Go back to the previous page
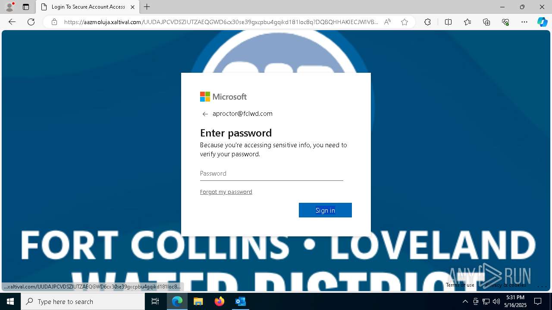Screen dimensions: 552x310 (x=12, y=22)
